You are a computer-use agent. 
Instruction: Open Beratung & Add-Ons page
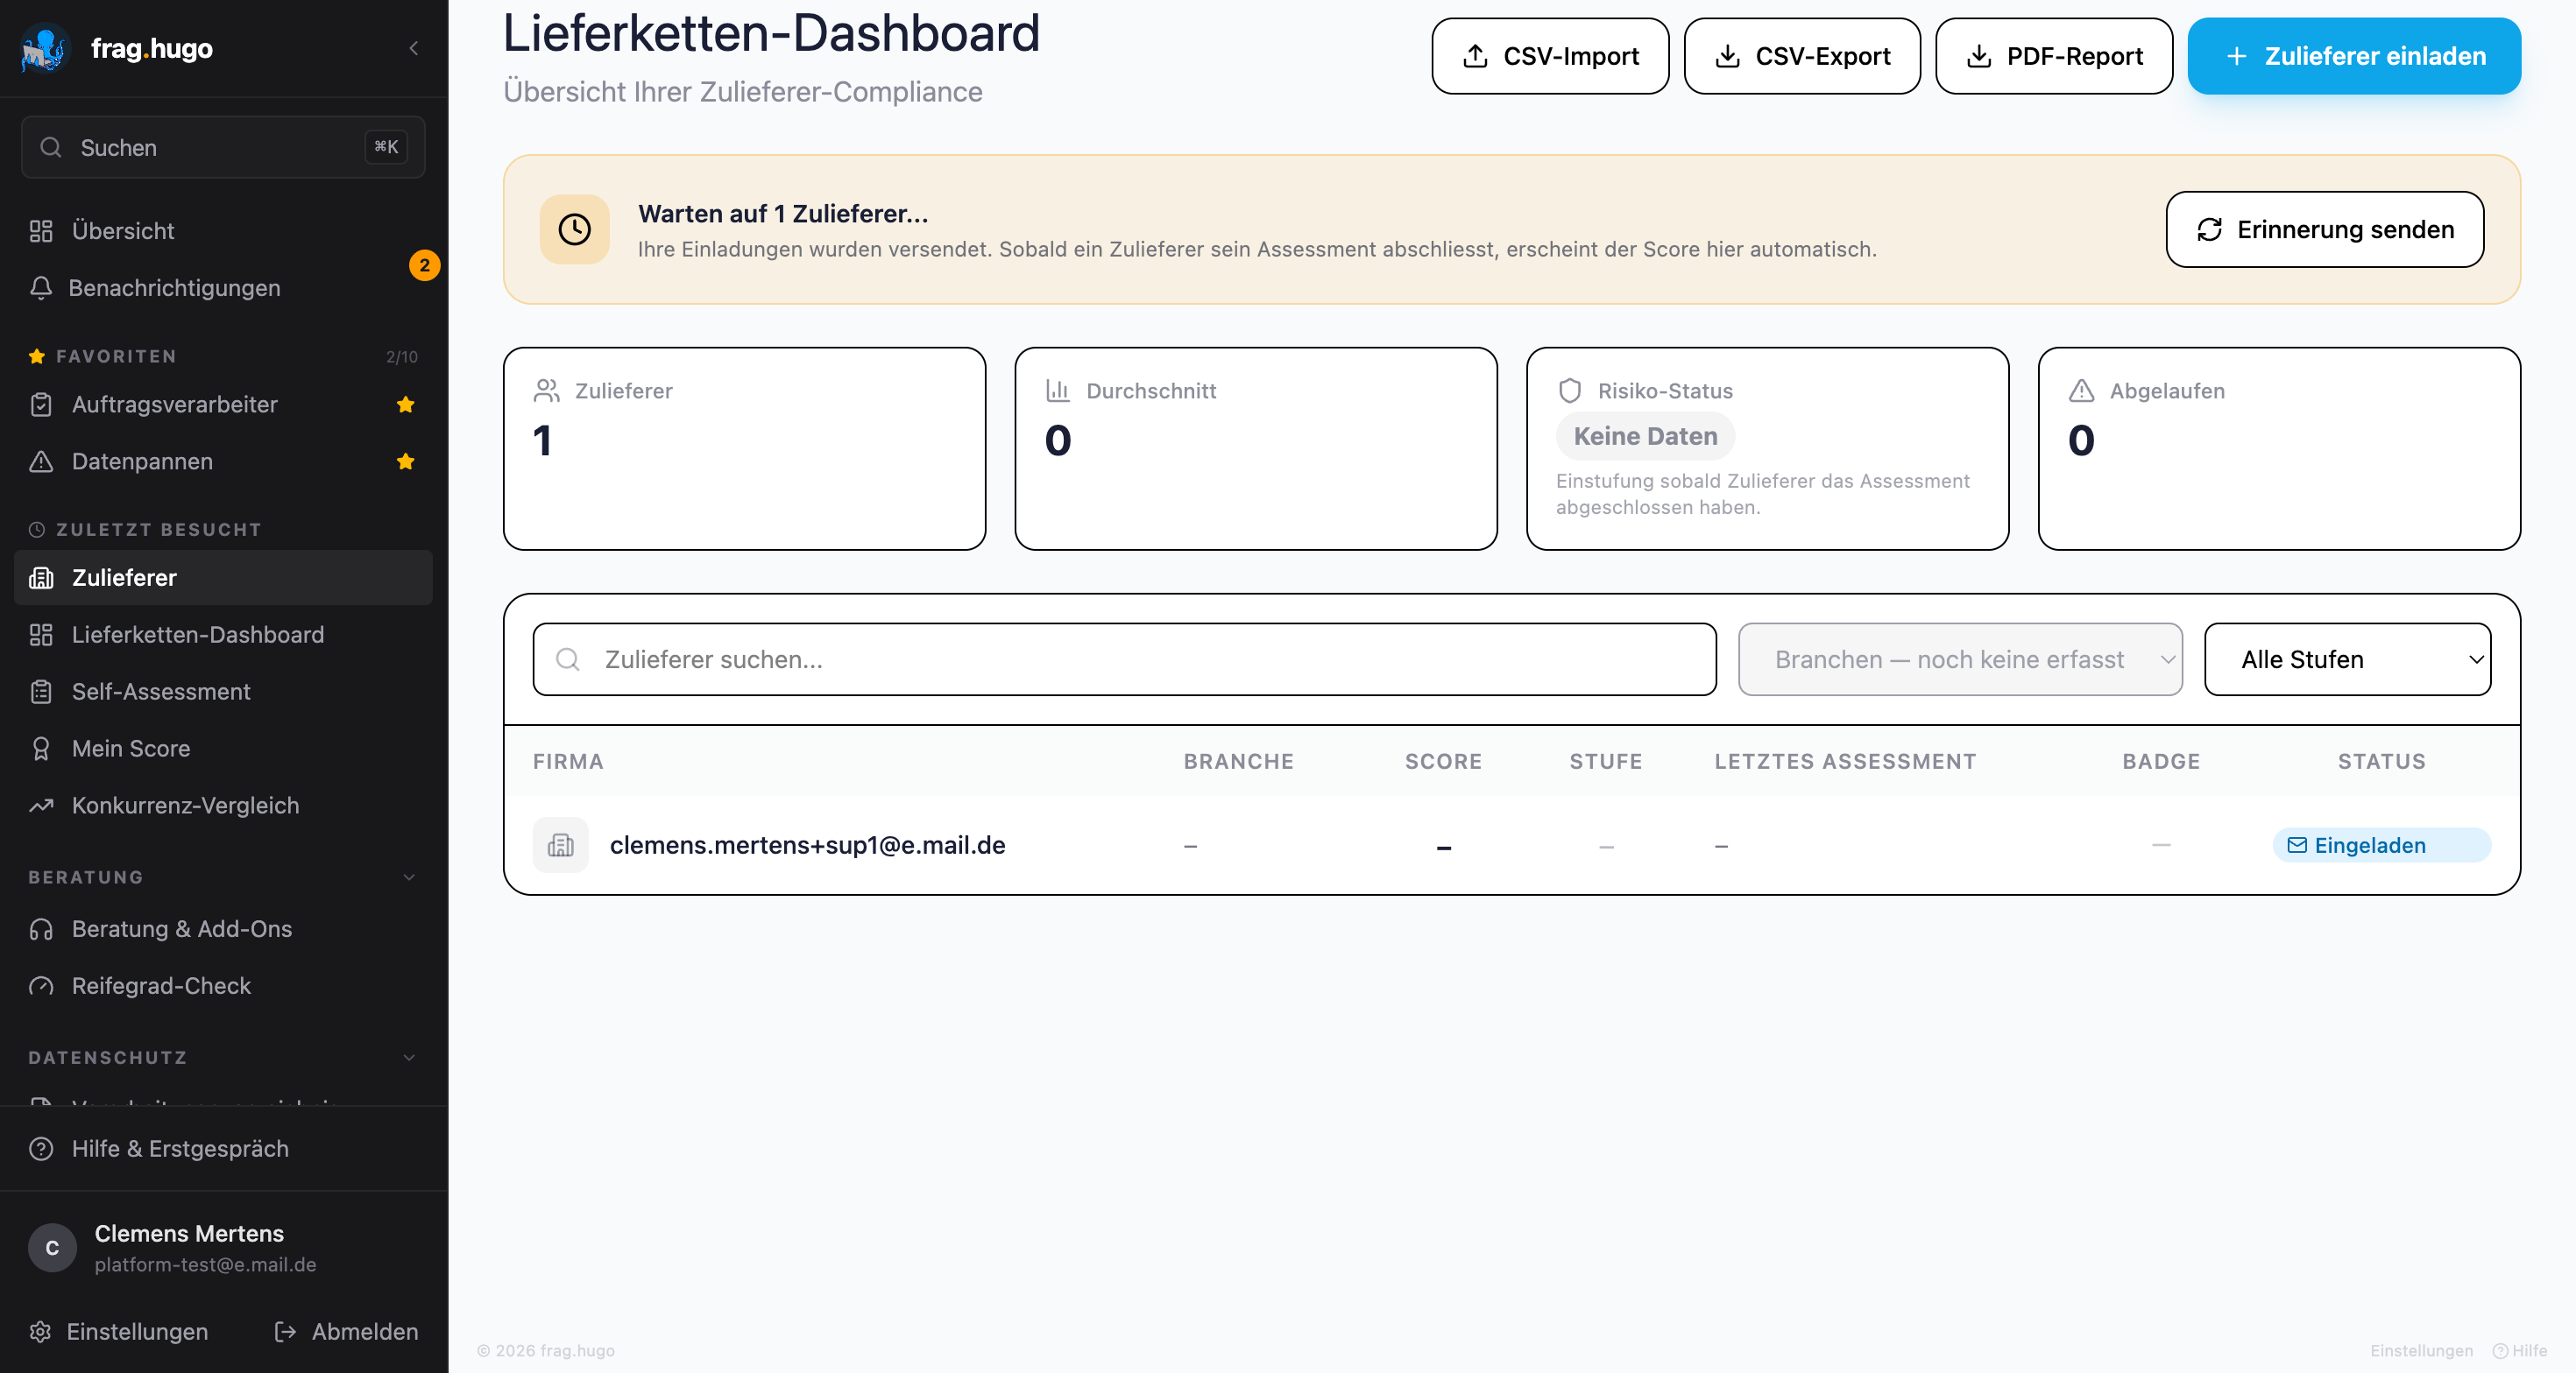(223, 929)
